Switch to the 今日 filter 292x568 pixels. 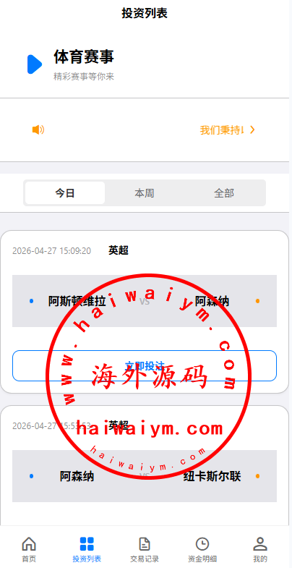pyautogui.click(x=65, y=193)
